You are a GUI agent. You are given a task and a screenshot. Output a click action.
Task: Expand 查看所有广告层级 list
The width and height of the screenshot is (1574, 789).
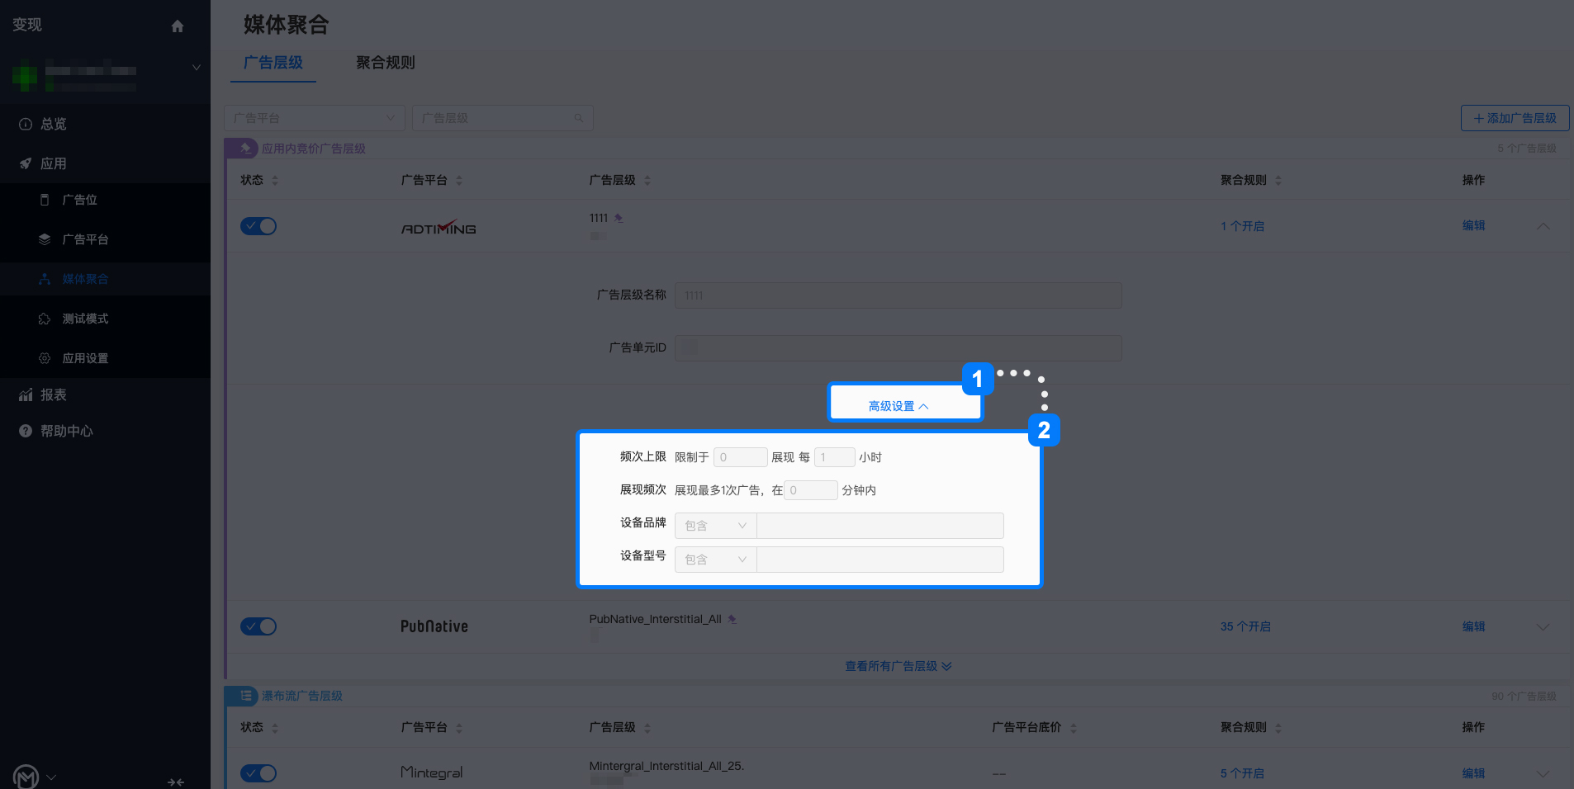pyautogui.click(x=898, y=666)
